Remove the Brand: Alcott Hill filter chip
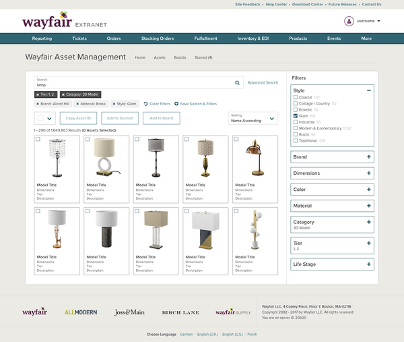 click(38, 104)
